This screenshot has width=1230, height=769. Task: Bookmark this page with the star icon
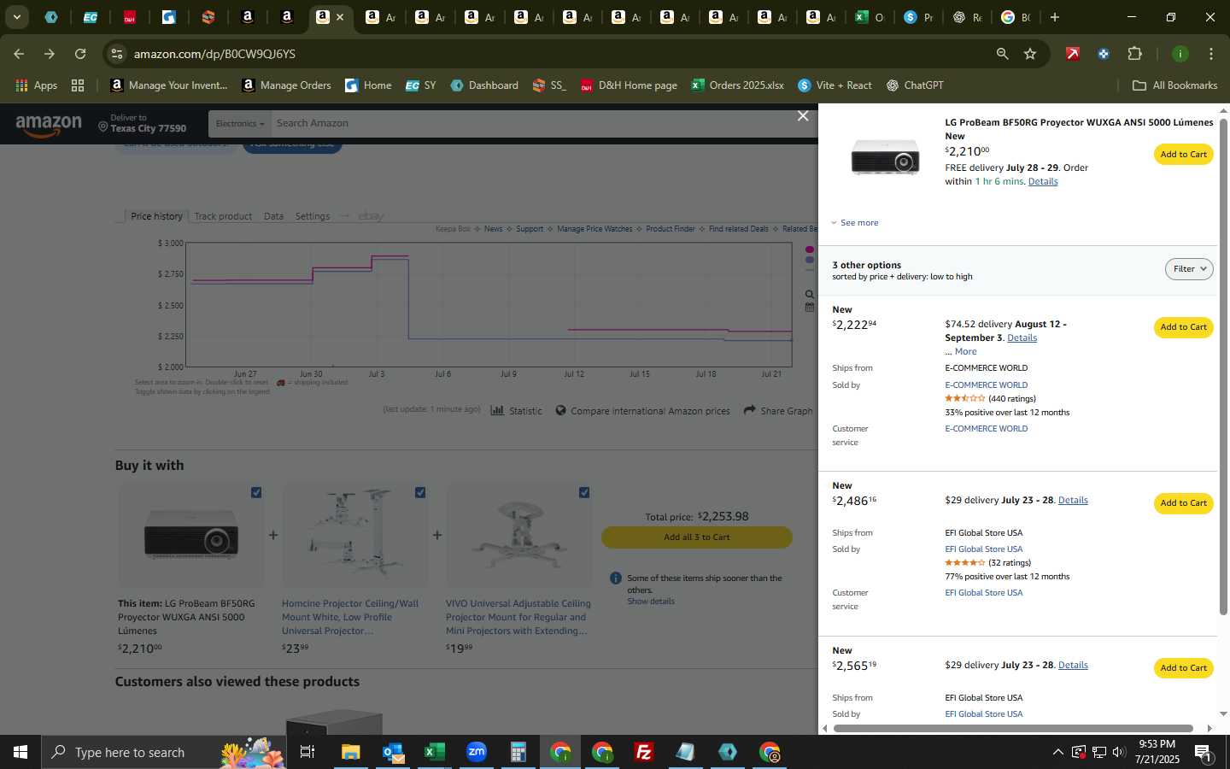1030,54
